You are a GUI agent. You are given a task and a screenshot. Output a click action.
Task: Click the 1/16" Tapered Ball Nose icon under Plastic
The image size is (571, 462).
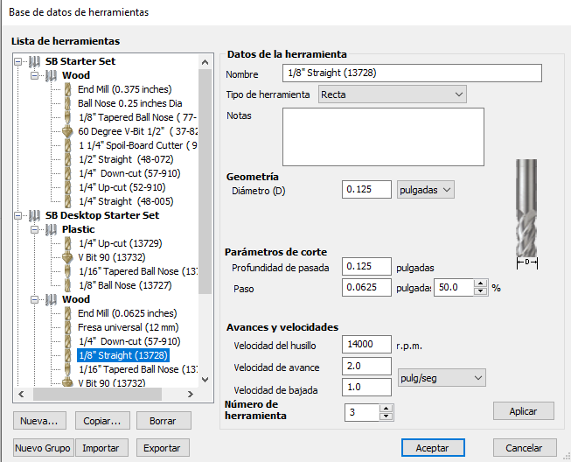tap(67, 271)
